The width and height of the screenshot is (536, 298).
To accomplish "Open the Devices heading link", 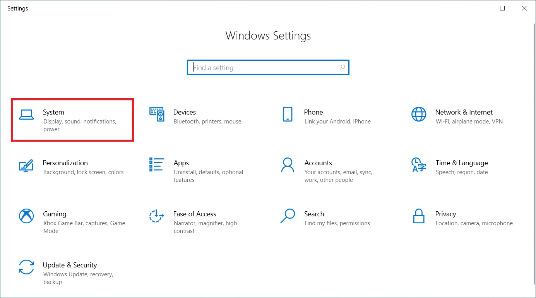I will [x=185, y=112].
